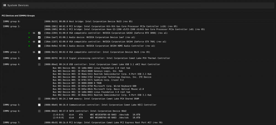Select the 'IOMMU group 4:' label
The image size is (276, 125).
12,64
